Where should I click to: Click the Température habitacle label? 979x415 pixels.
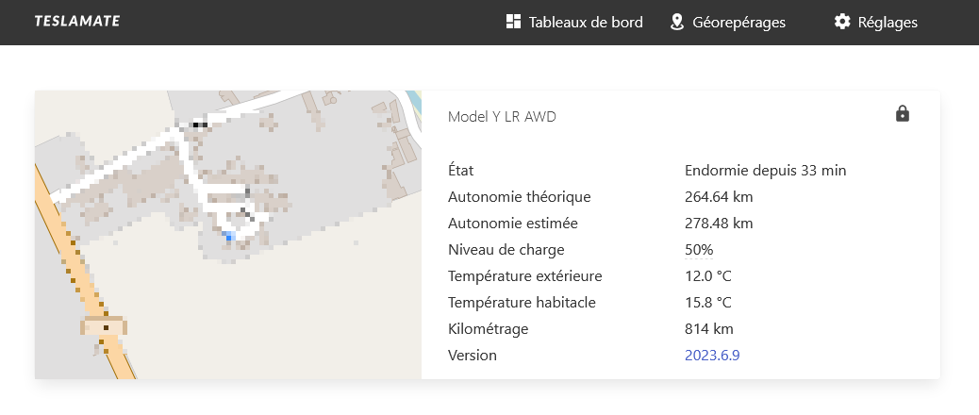click(x=522, y=303)
